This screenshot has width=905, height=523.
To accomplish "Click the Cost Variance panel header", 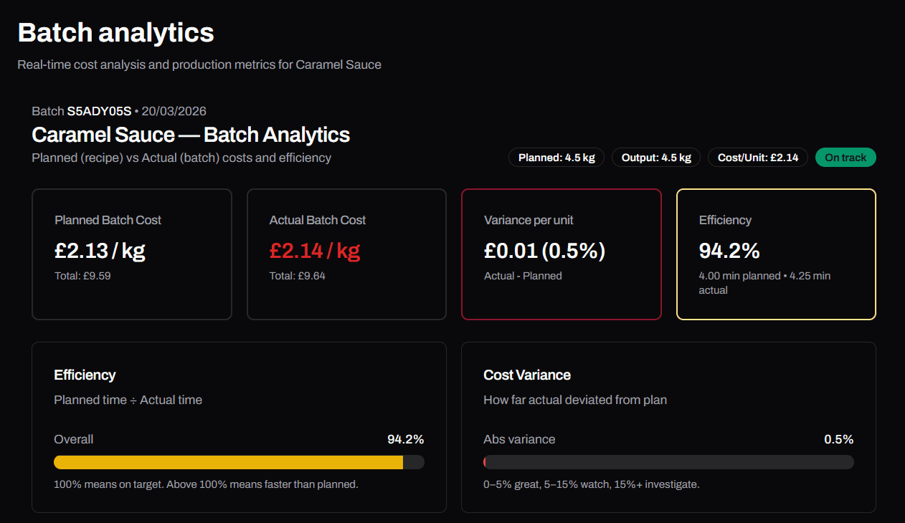I will pos(526,375).
